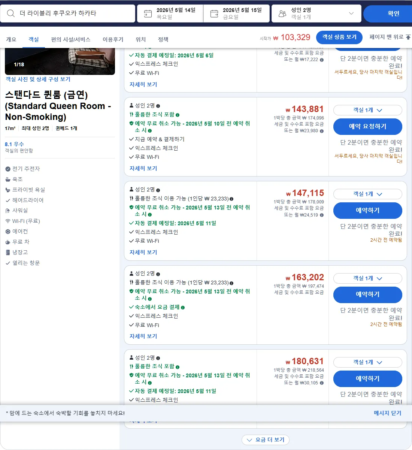Viewport: 412px width, 450px height.
Task: Open the 정책 tab
Action: pyautogui.click(x=163, y=39)
